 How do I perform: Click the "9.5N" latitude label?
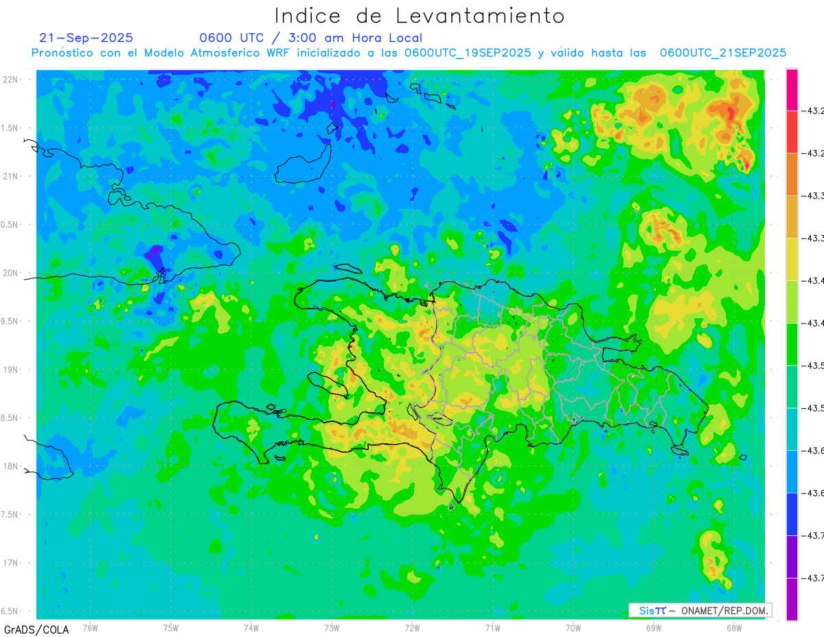(10, 322)
